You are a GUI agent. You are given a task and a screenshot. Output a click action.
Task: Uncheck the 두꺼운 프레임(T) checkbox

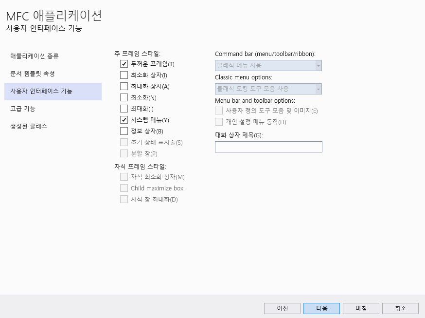(124, 64)
